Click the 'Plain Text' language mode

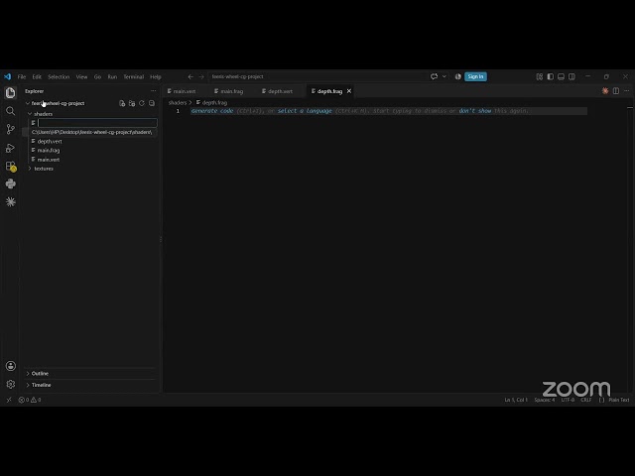click(619, 400)
